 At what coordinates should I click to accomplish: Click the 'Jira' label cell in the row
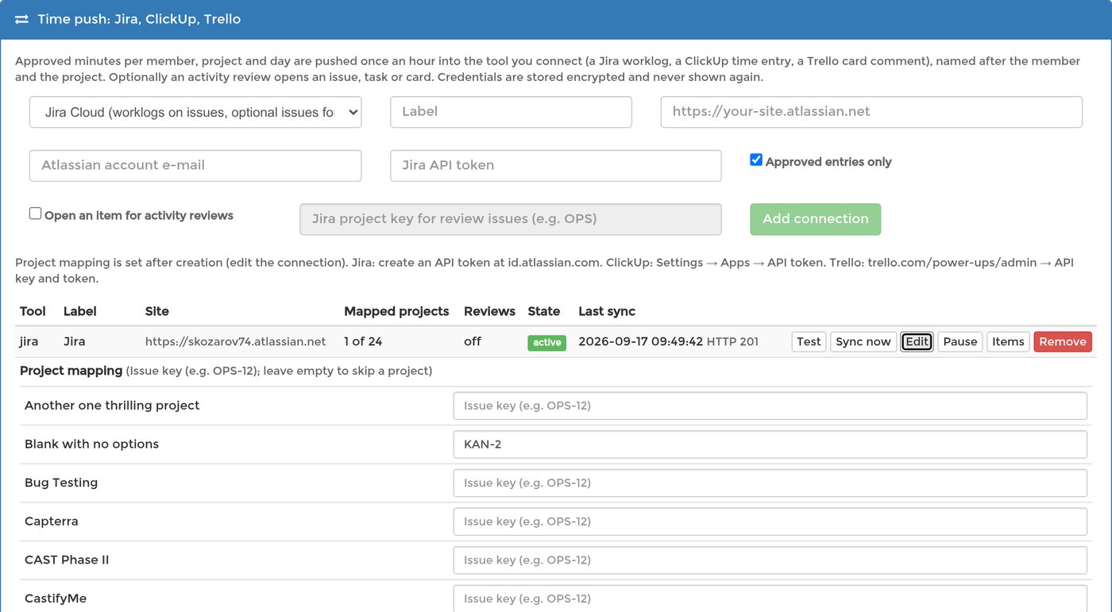(75, 341)
